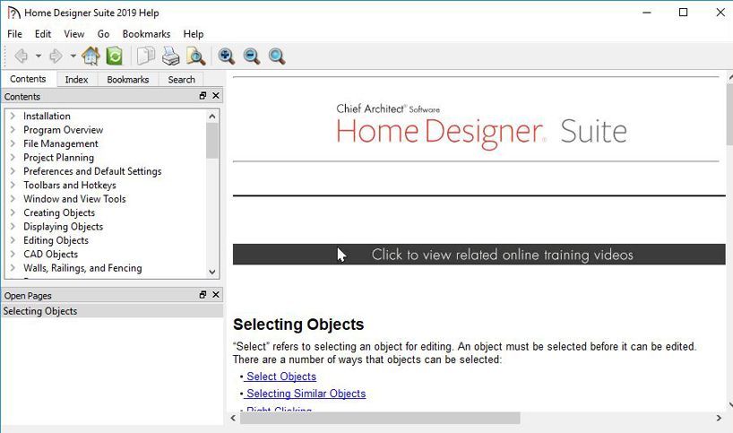Open the Edit menu
Viewport: 733px width, 433px height.
pos(43,34)
